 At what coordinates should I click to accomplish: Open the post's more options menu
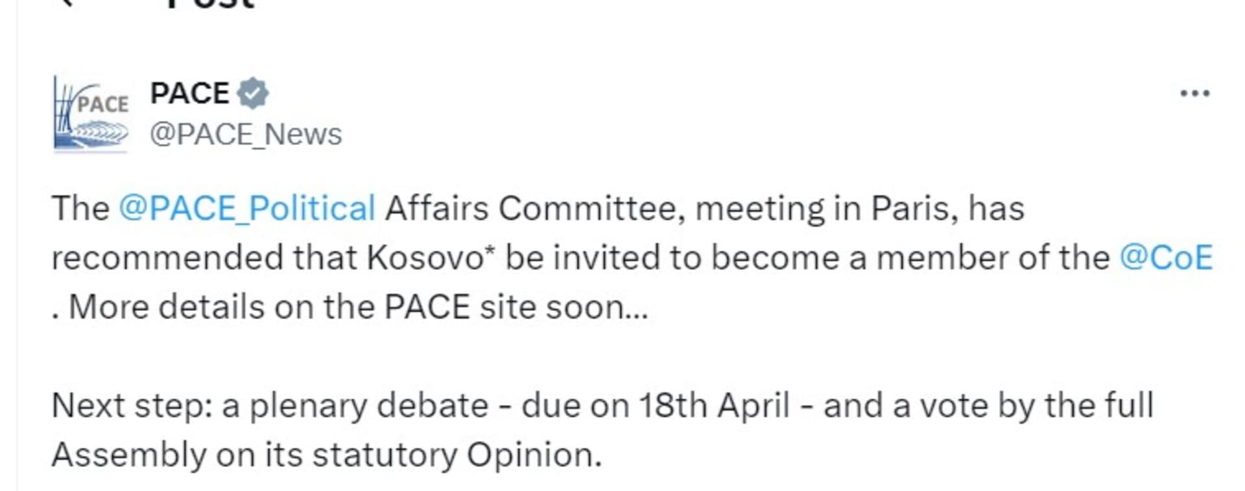click(x=1194, y=94)
